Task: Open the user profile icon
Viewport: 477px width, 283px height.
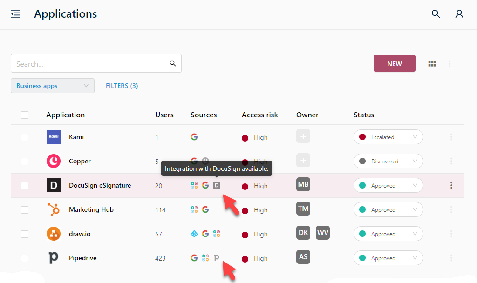Action: coord(459,14)
